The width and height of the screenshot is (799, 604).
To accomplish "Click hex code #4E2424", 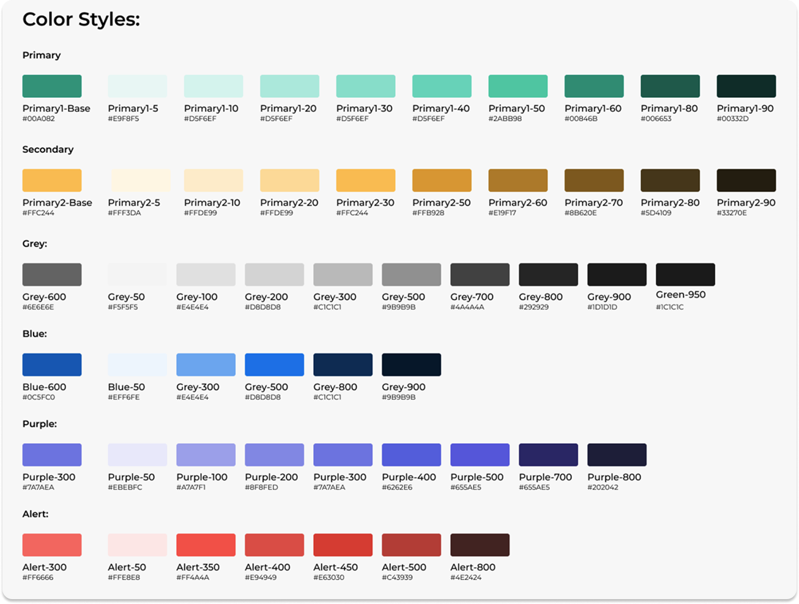I will tap(466, 577).
